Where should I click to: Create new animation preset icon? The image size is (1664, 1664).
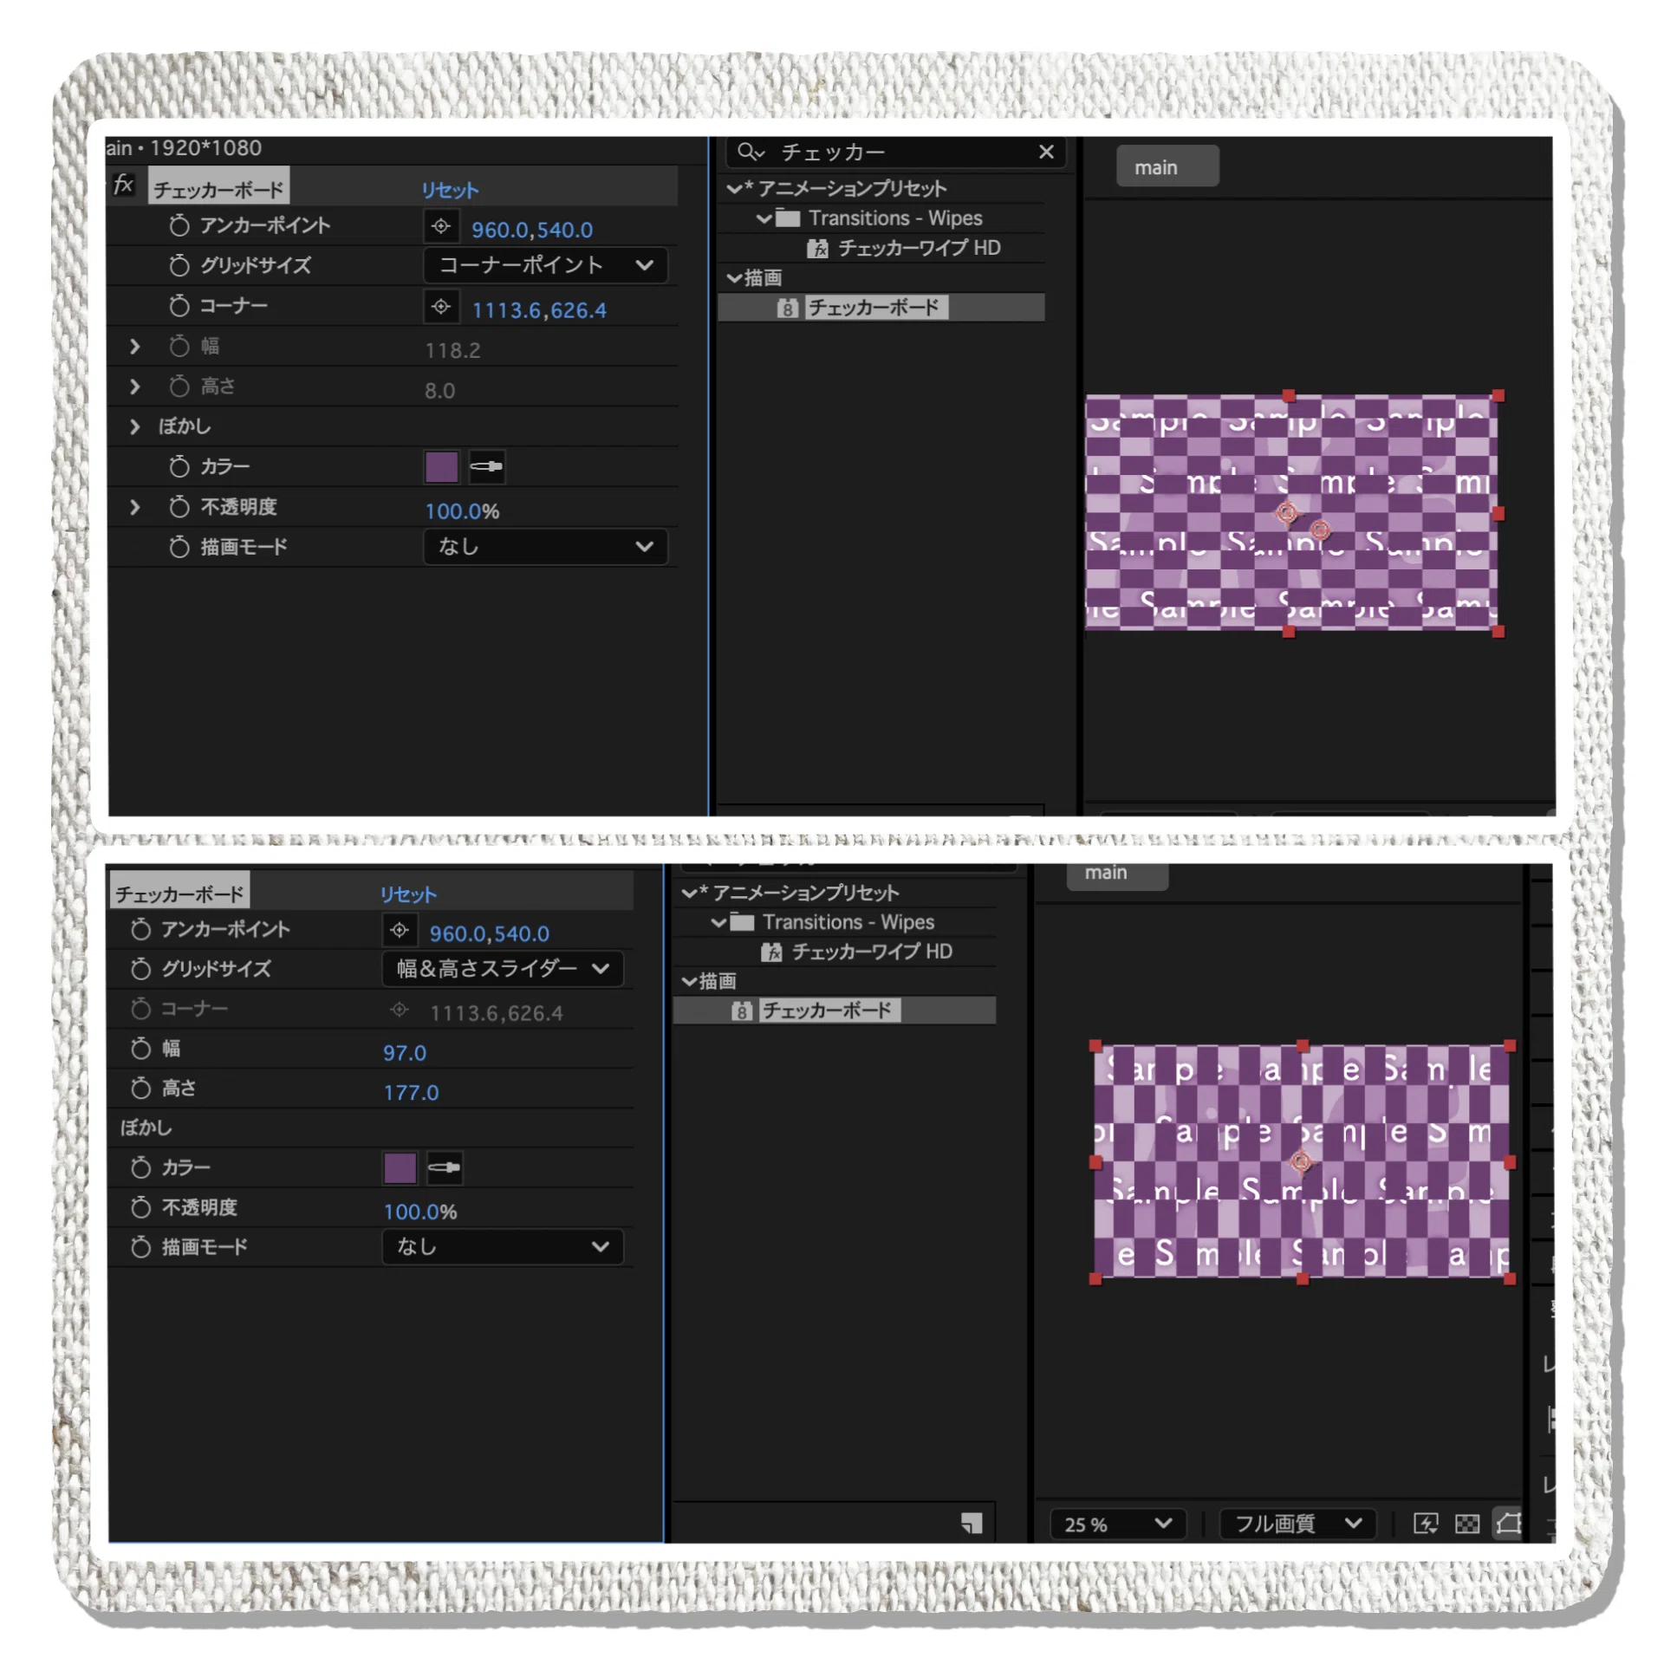tap(971, 1523)
